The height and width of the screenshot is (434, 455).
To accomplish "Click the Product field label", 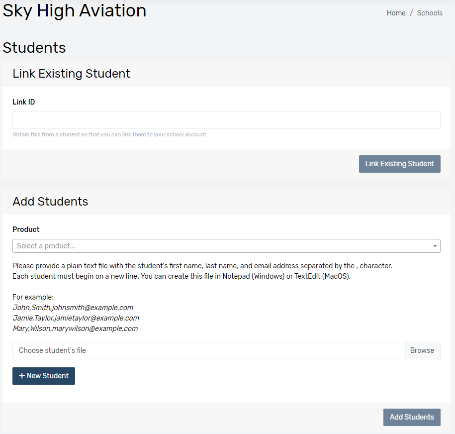I will tap(26, 229).
